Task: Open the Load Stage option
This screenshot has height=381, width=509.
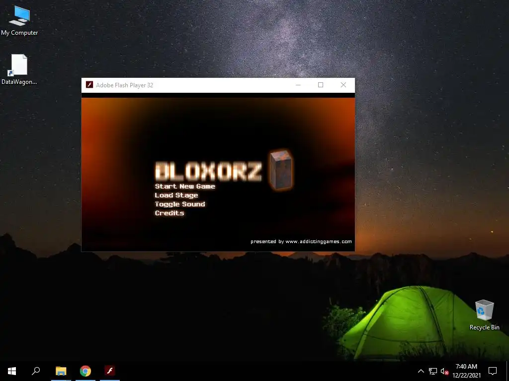Action: pos(176,195)
